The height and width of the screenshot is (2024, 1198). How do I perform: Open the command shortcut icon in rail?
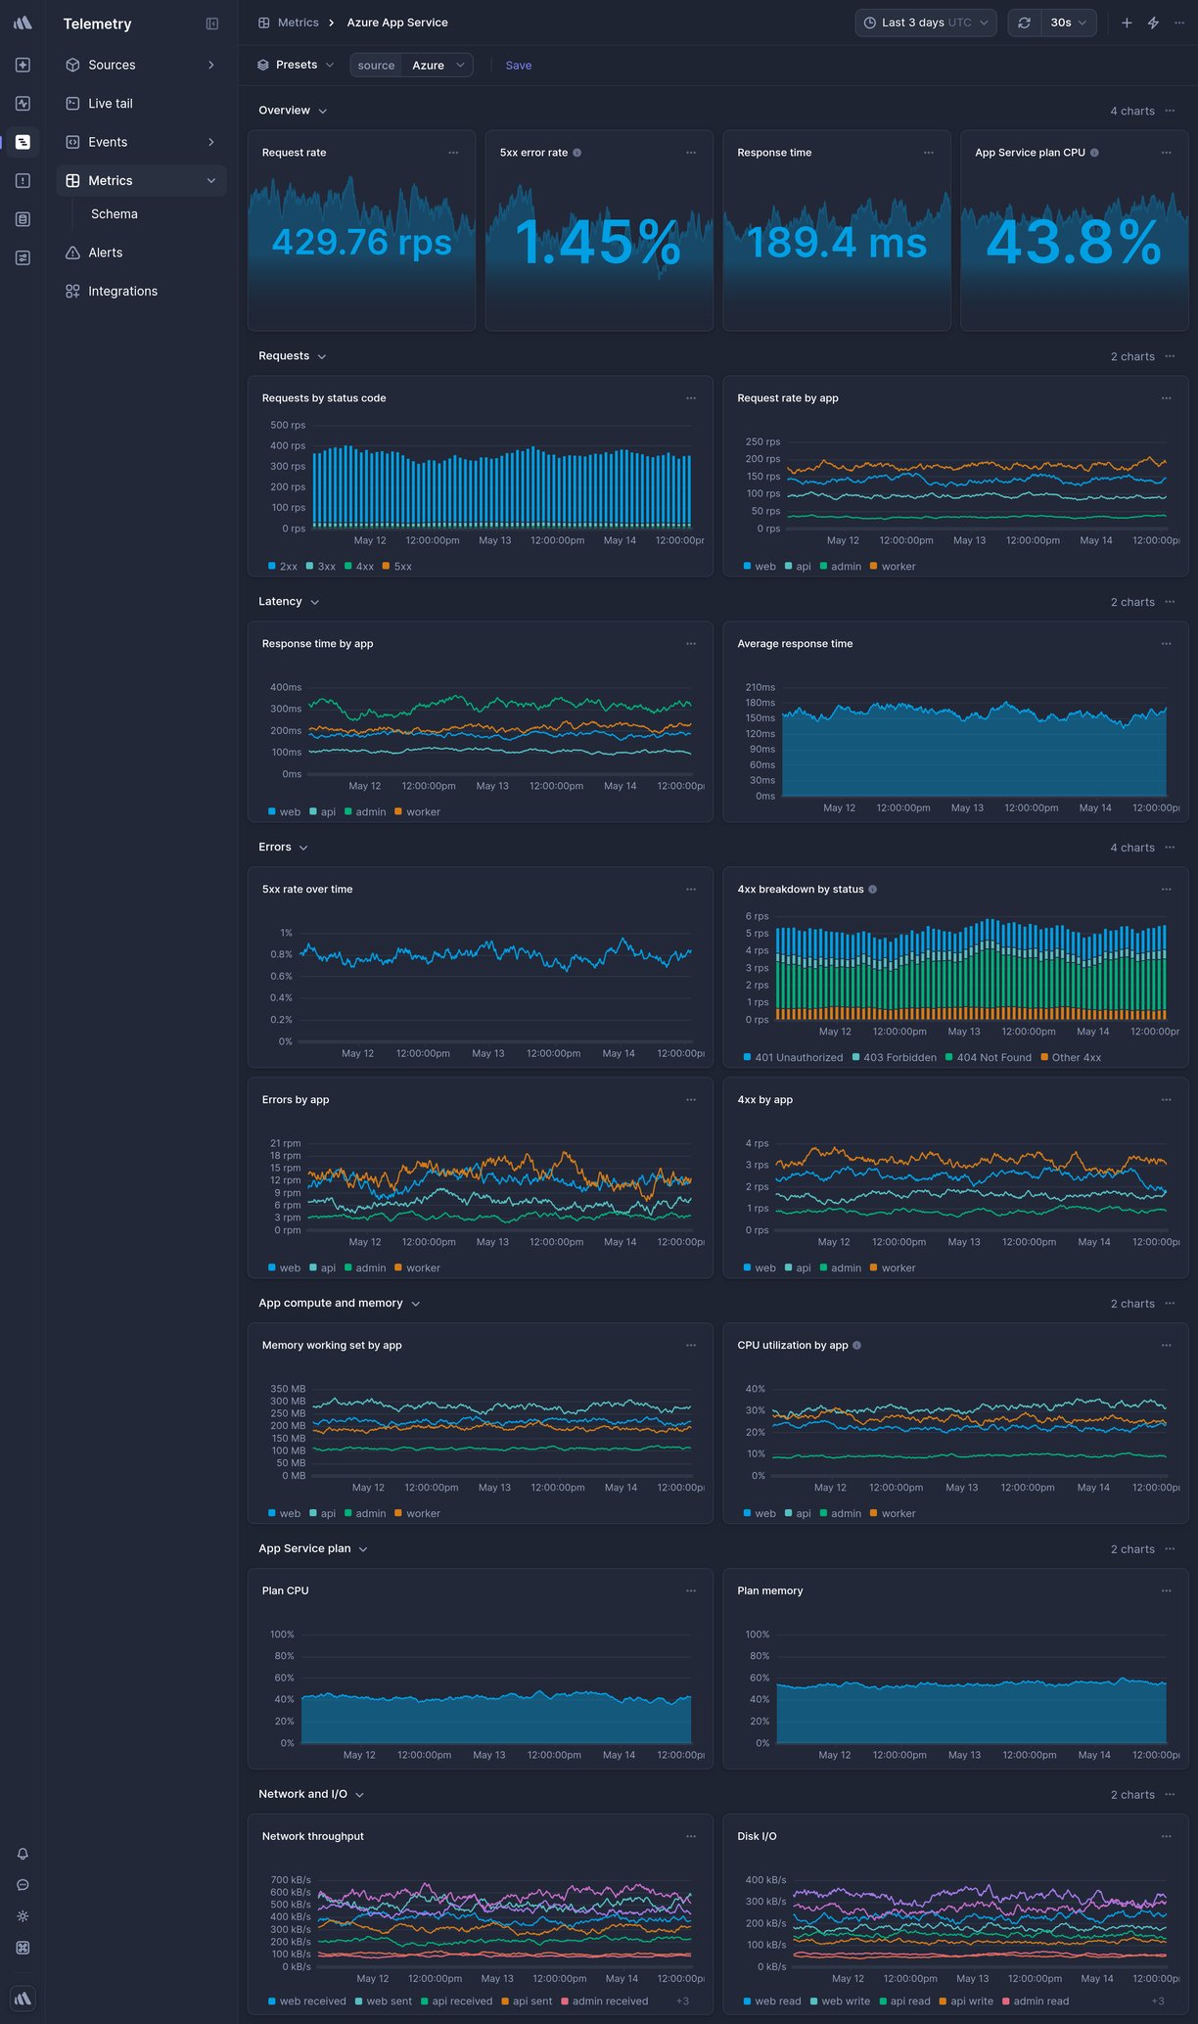pyautogui.click(x=23, y=1948)
